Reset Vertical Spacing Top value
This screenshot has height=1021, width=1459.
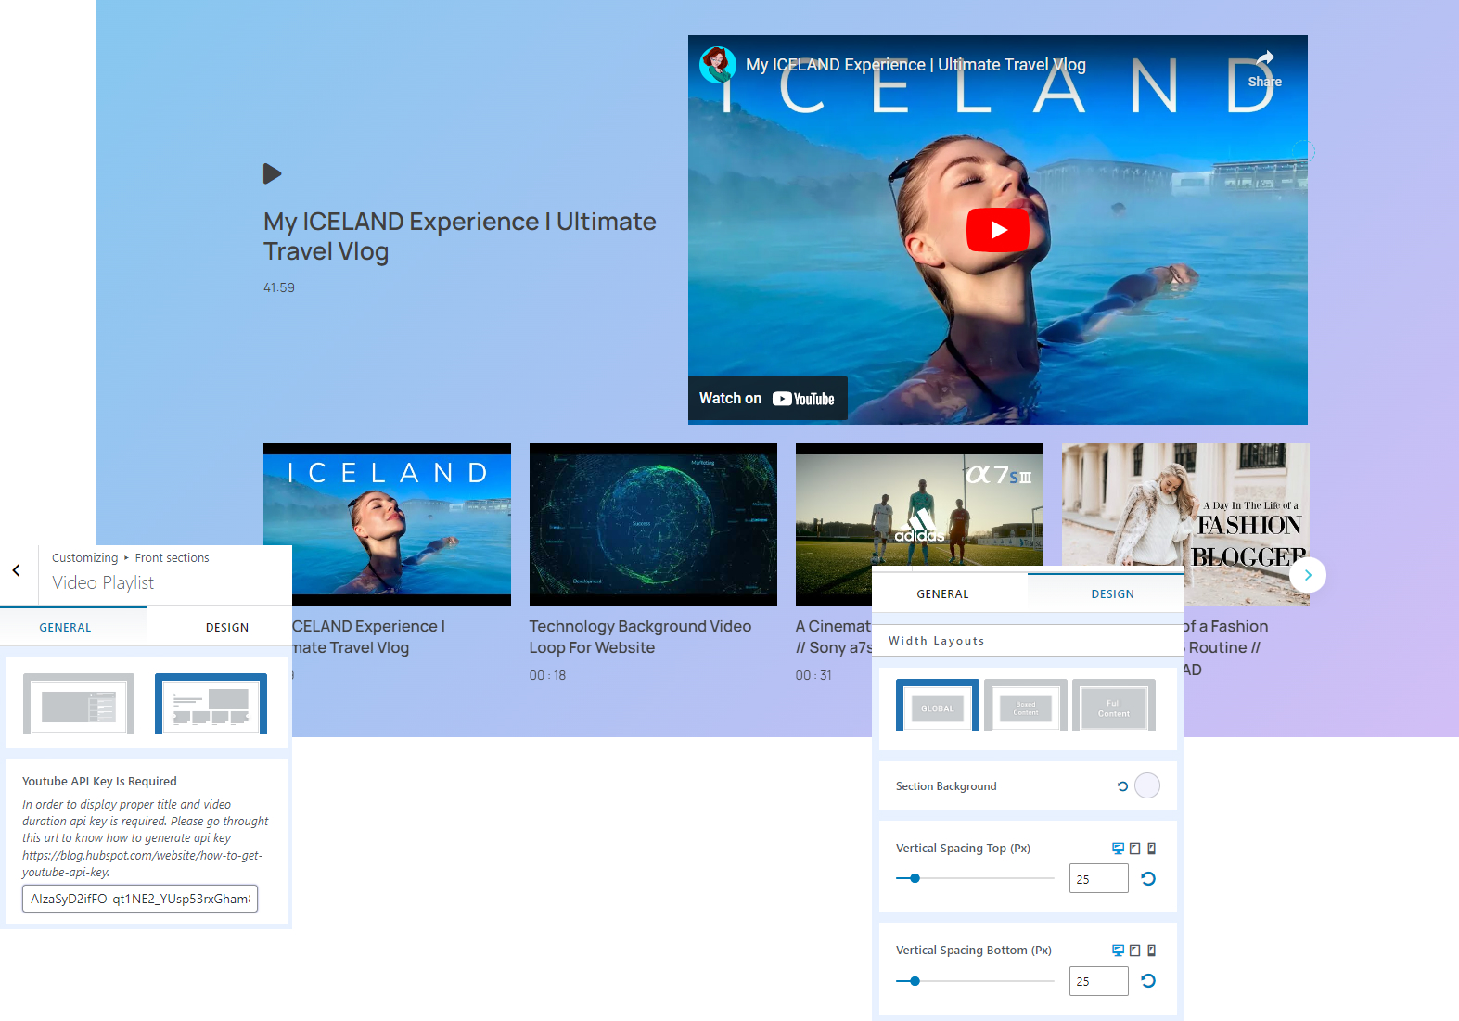(x=1148, y=879)
